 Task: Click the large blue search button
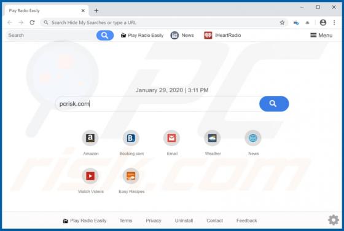274,104
